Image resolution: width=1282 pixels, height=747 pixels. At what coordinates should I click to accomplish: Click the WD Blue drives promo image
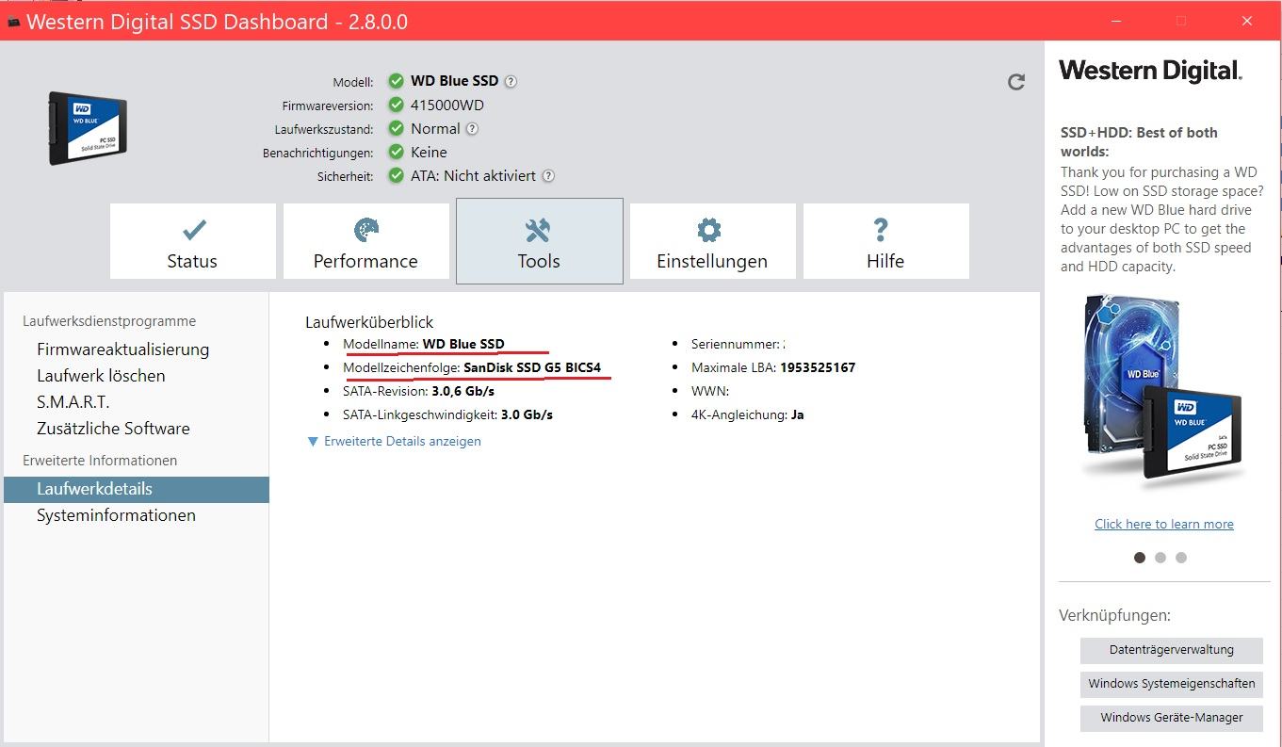coord(1163,391)
